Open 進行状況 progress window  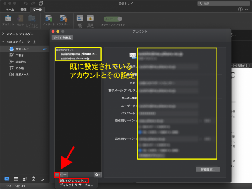click(80, 20)
